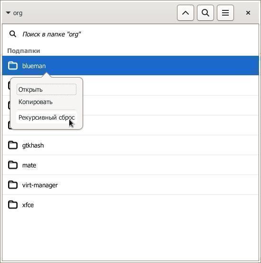Viewport: 261px width, 263px height.
Task: Open the gtkhash subfolder
Action: (x=130, y=145)
